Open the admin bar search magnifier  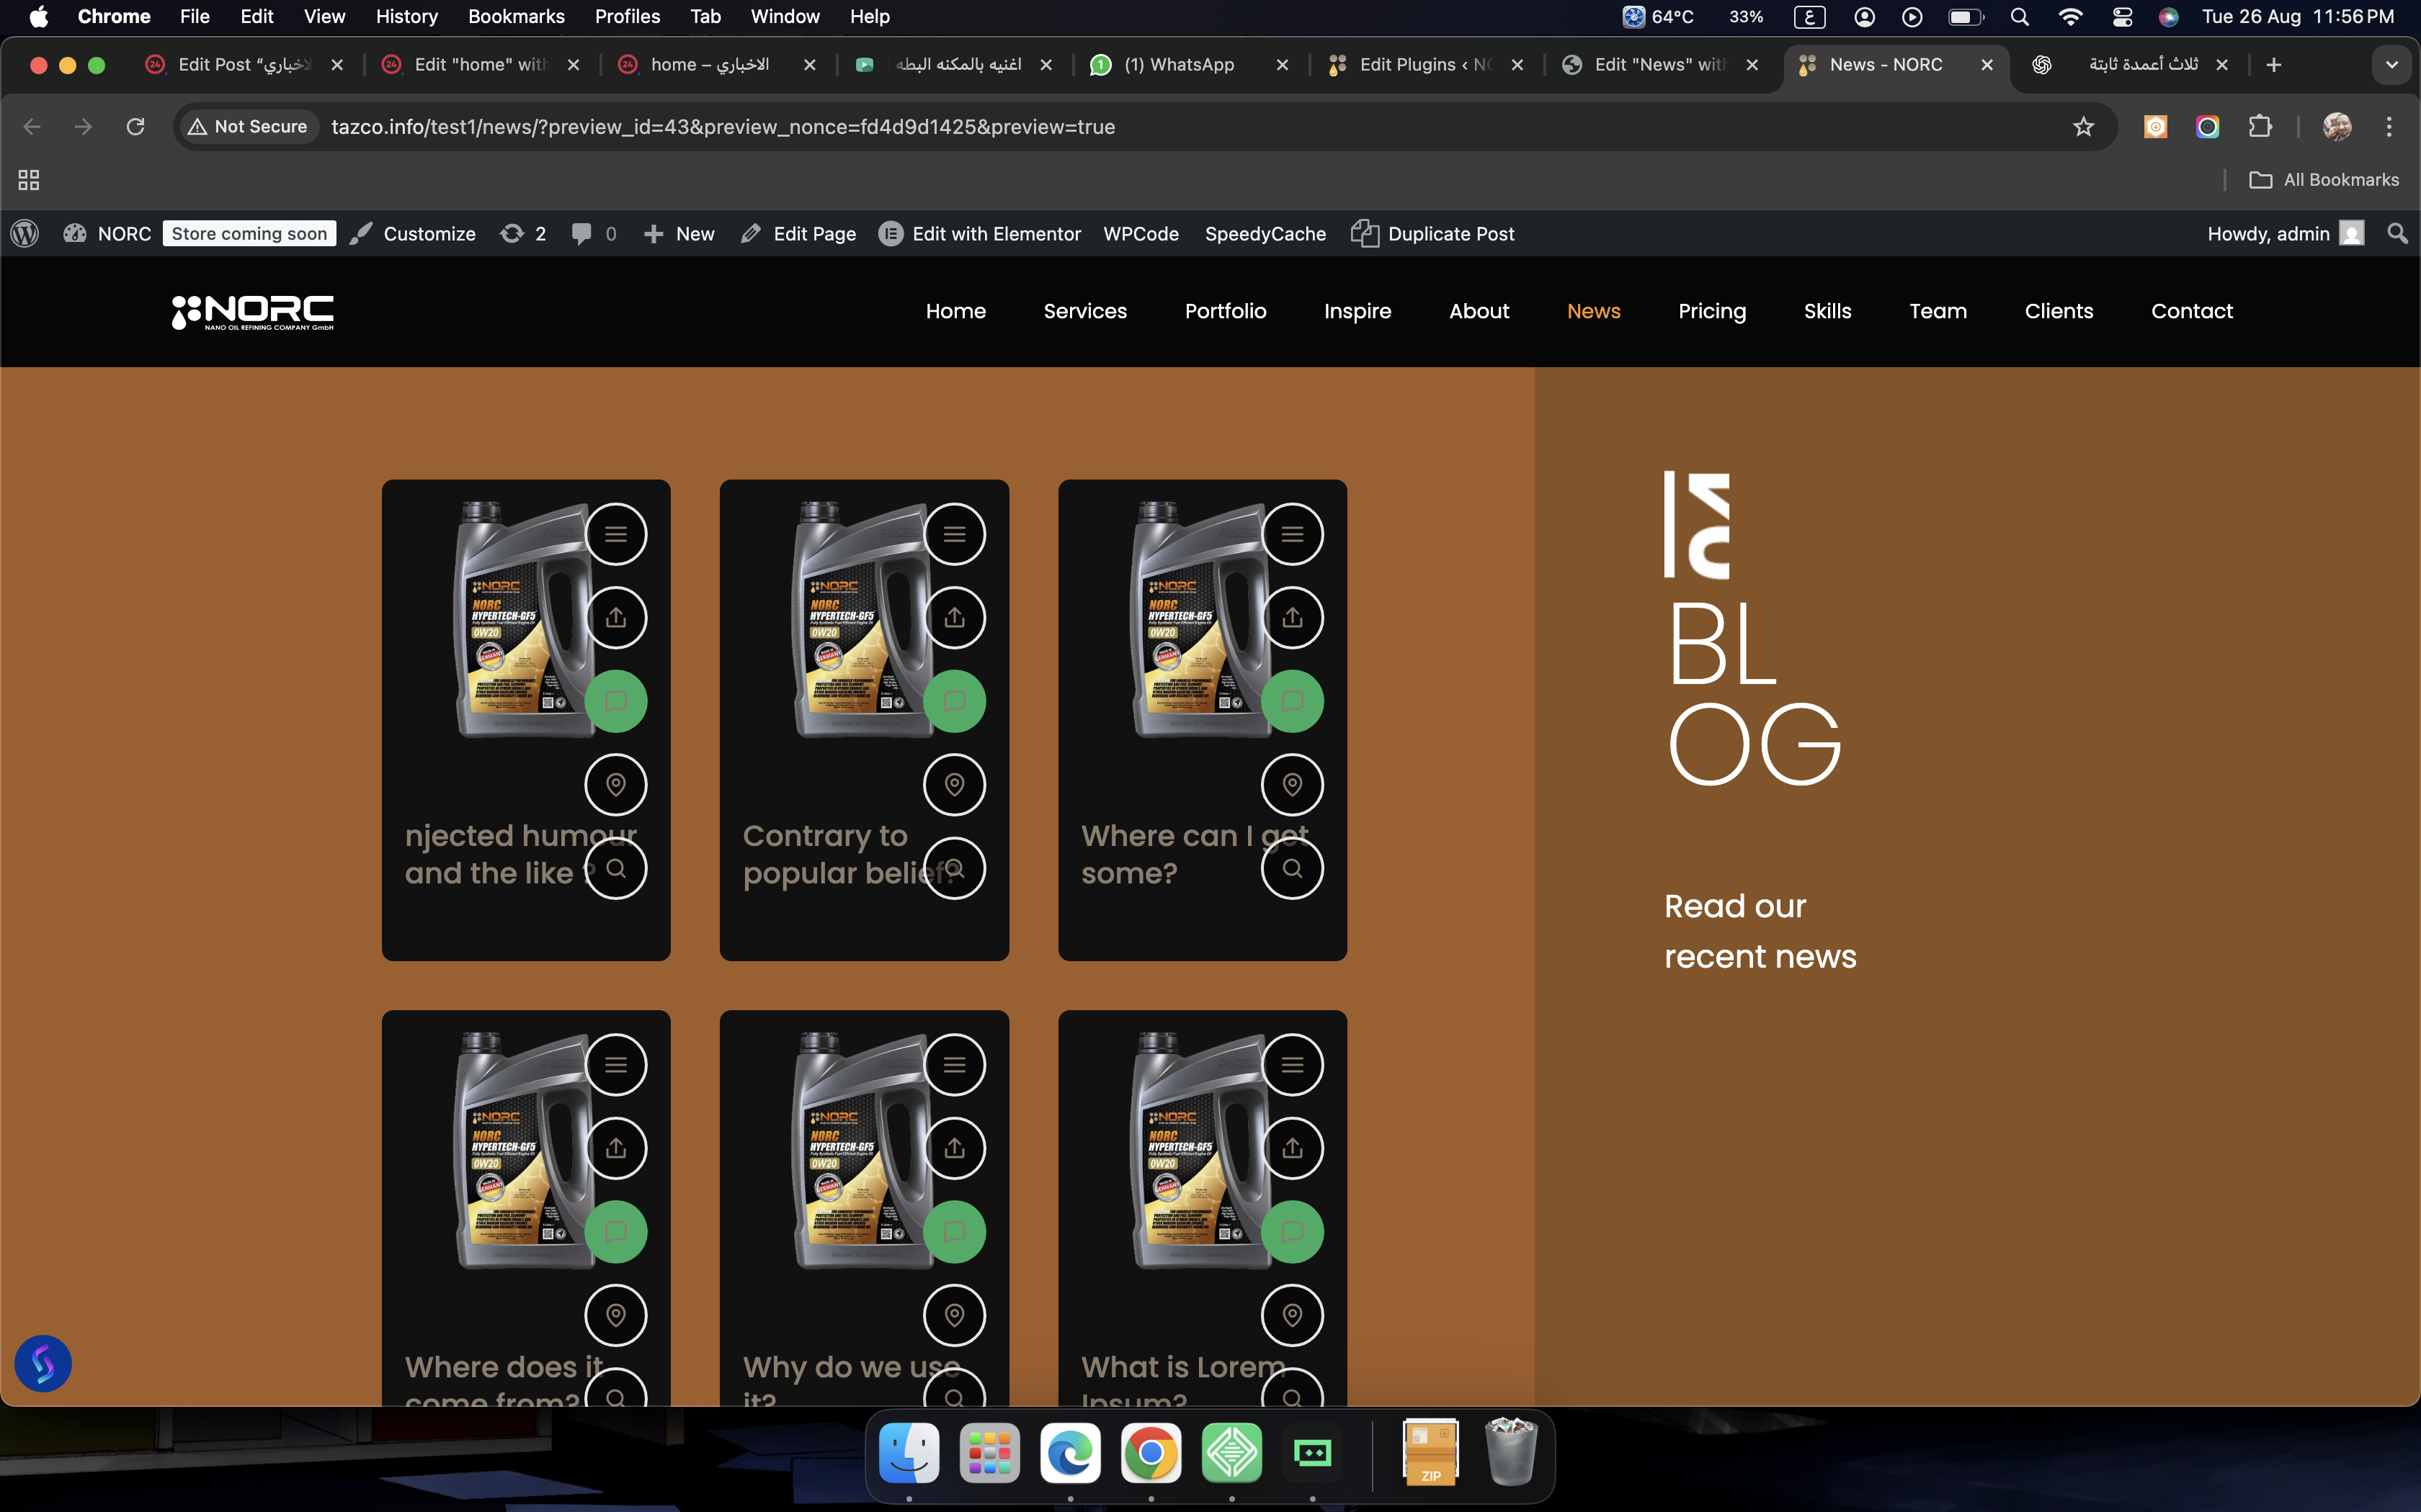pos(2397,234)
